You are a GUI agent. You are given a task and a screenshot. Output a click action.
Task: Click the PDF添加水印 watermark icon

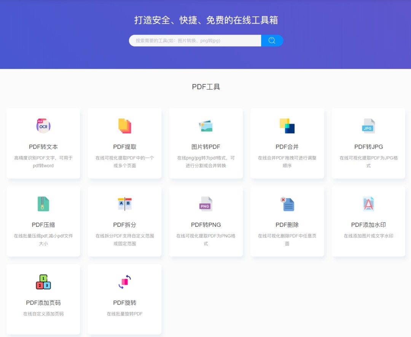(x=368, y=204)
